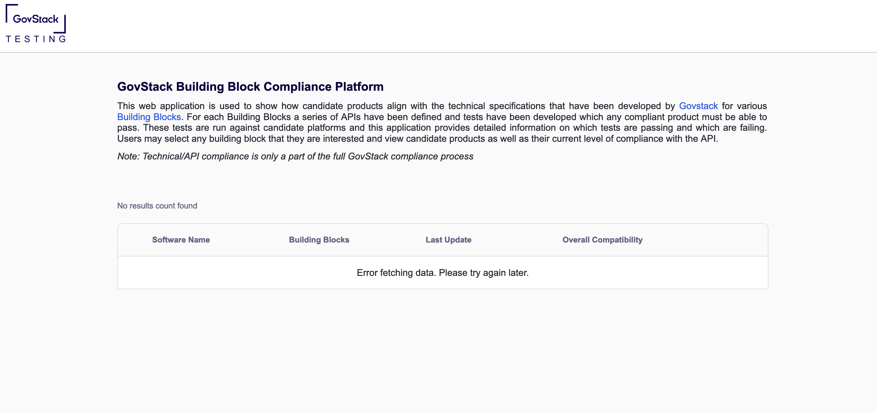Click the Building Blocks table column header
Viewport: 877px width, 413px height.
319,240
